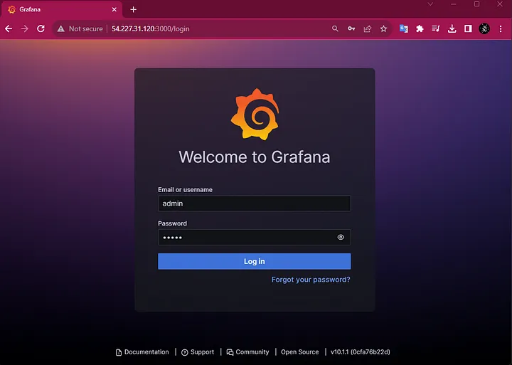The height and width of the screenshot is (365, 512).
Task: Open the tab search chevron
Action: click(430, 4)
